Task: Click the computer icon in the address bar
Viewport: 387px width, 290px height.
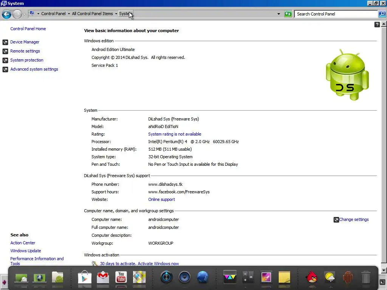Action: pyautogui.click(x=32, y=13)
